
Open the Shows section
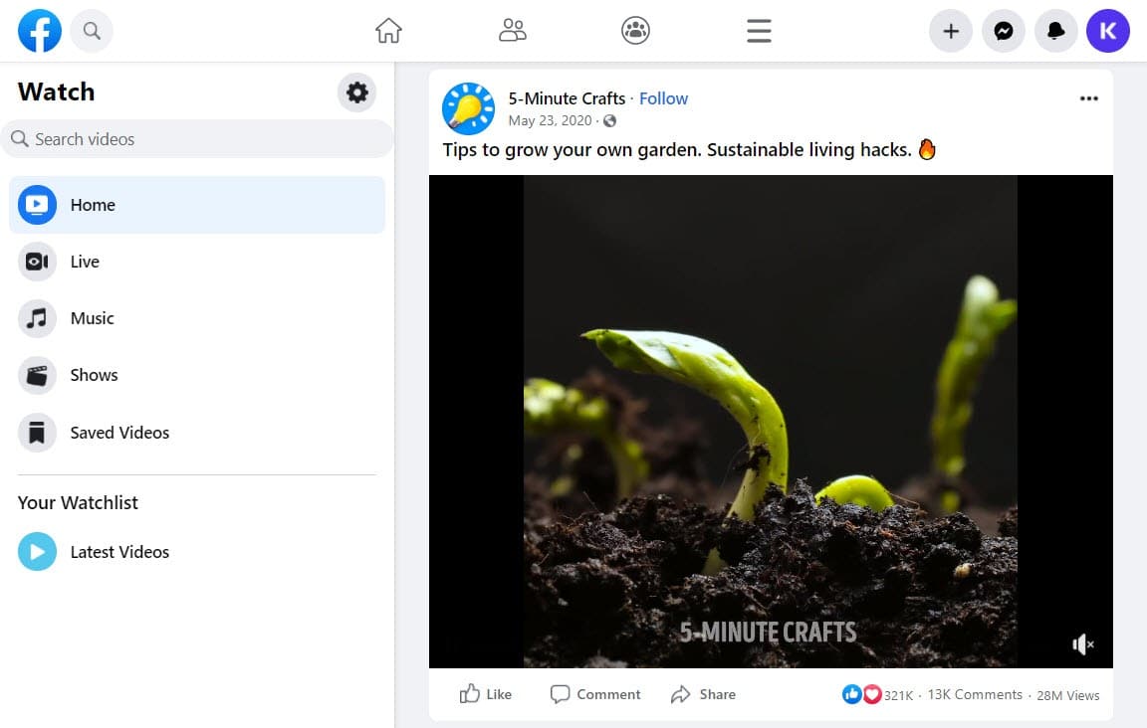pyautogui.click(x=94, y=375)
